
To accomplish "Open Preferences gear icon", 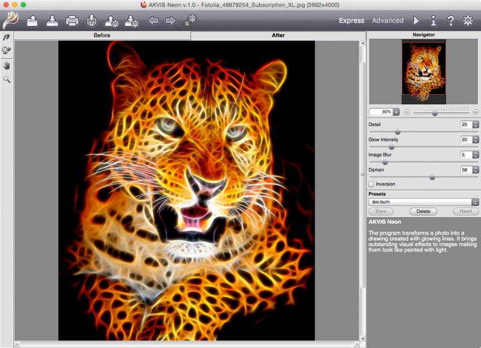I will pos(468,20).
